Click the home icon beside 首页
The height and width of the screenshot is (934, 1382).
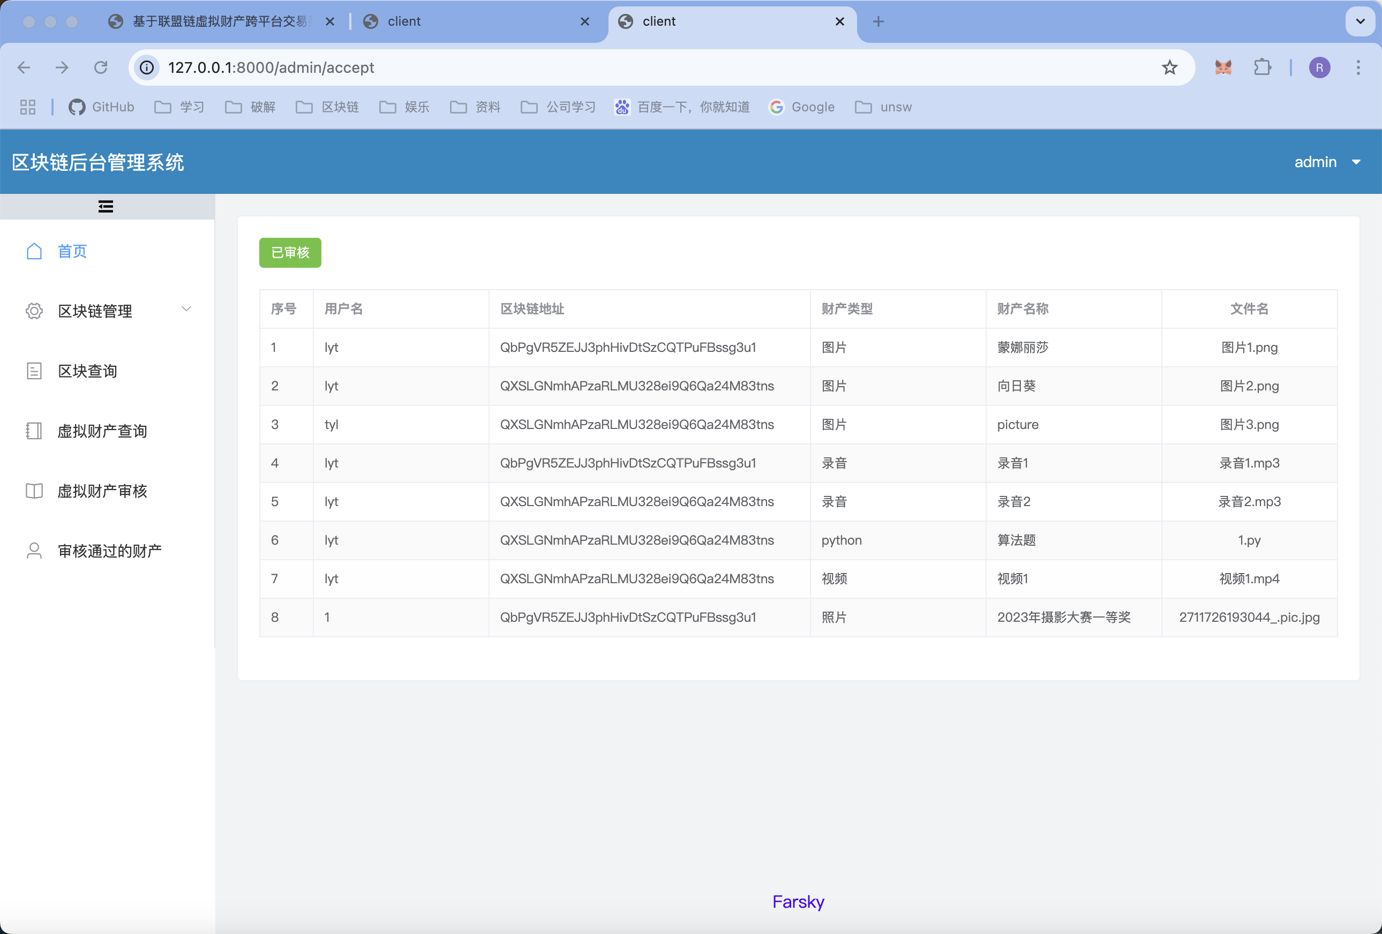(34, 252)
